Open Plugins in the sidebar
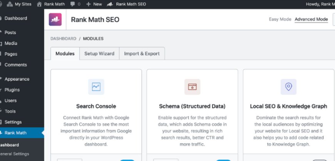 [12, 90]
